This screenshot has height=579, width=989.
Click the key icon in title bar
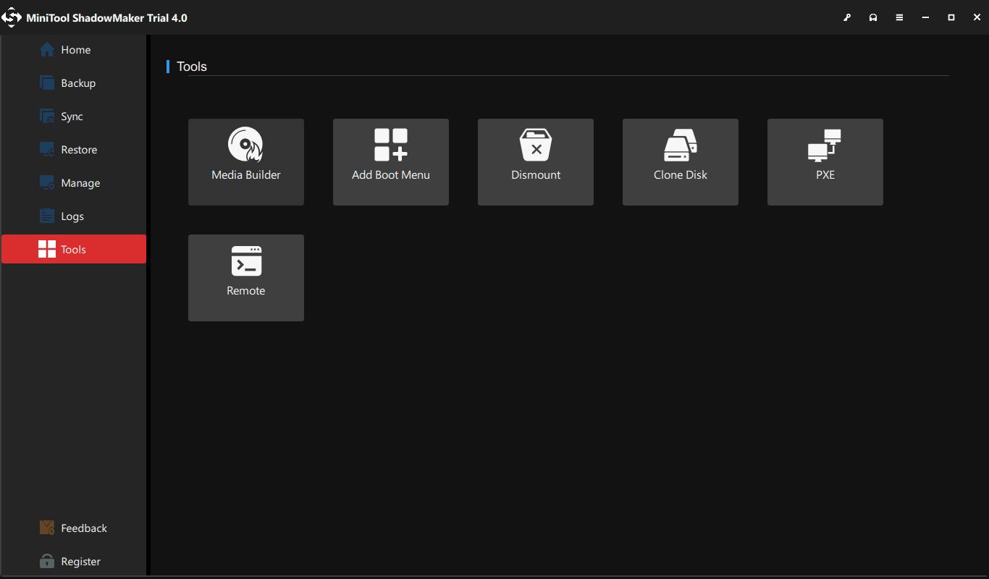pos(847,17)
